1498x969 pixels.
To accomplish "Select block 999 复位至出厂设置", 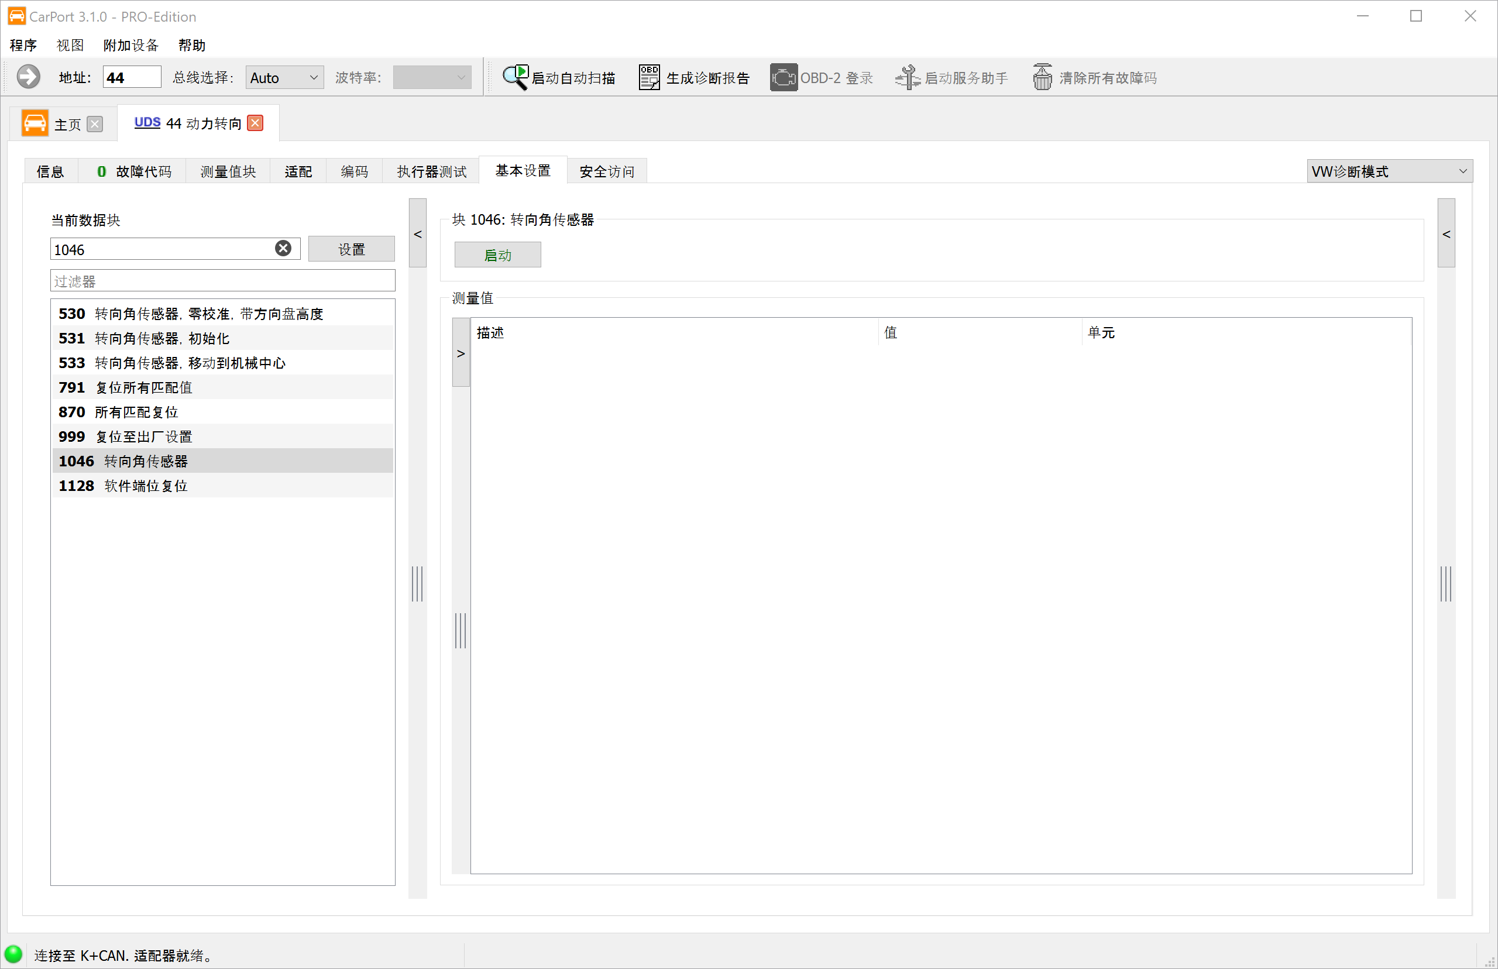I will (223, 436).
